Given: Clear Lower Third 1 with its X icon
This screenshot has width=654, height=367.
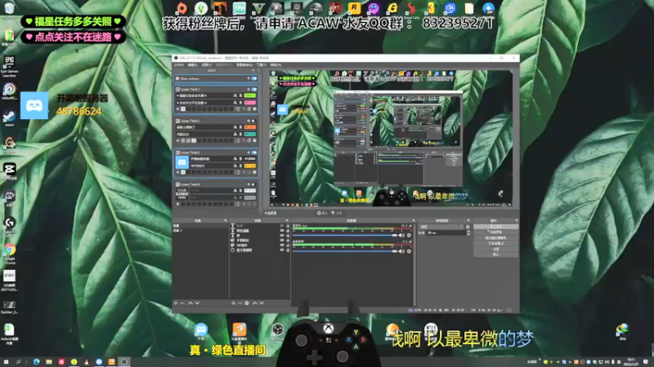Looking at the screenshot, I should coord(177,109).
